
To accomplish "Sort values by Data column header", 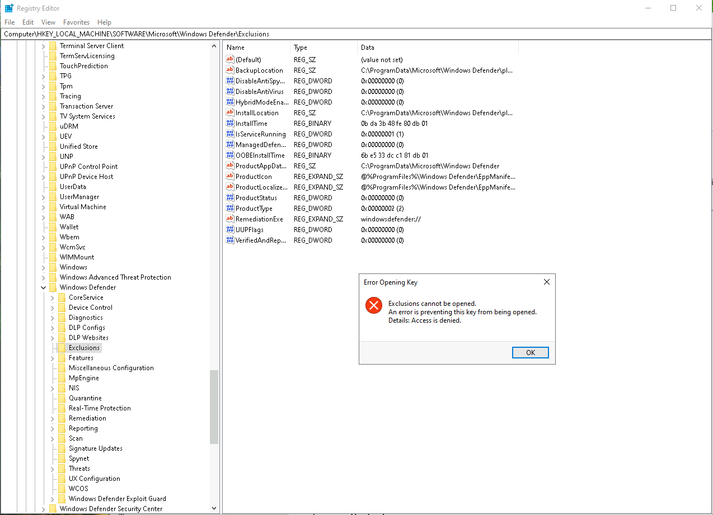I will (x=438, y=48).
